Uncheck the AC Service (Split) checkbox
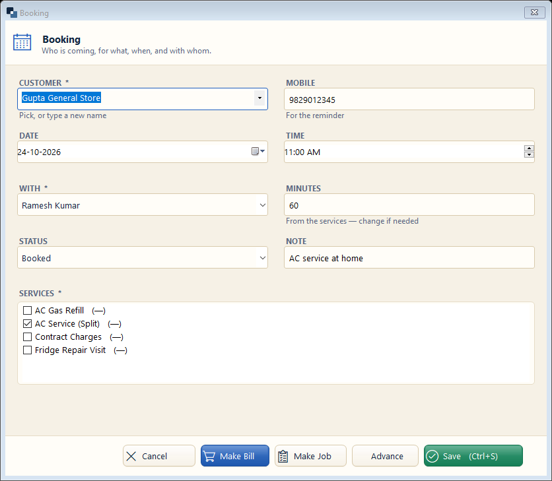 [27, 324]
